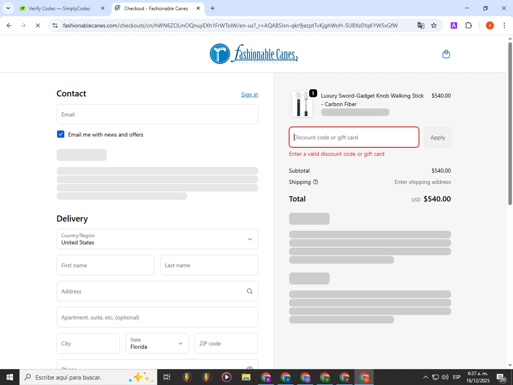Click the ESP language indicator
Image resolution: width=513 pixels, height=385 pixels.
click(457, 377)
